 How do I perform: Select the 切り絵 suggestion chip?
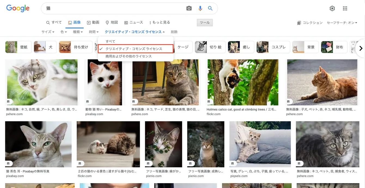pos(210,47)
